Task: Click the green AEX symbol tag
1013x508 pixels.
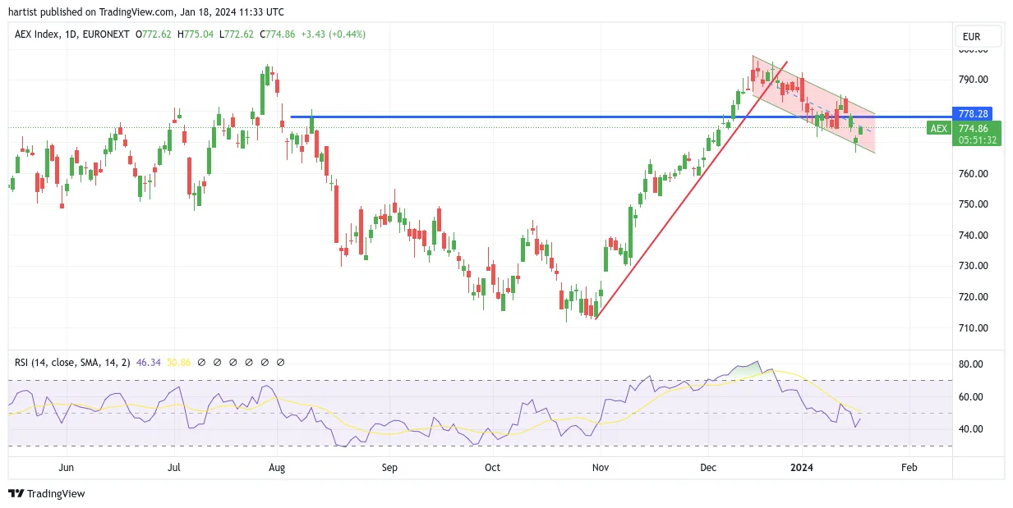Action: tap(939, 128)
